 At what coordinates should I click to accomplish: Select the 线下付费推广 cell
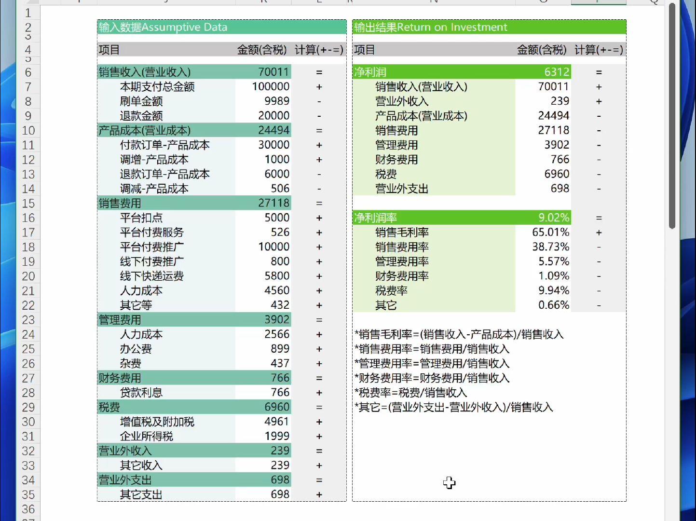(x=166, y=261)
